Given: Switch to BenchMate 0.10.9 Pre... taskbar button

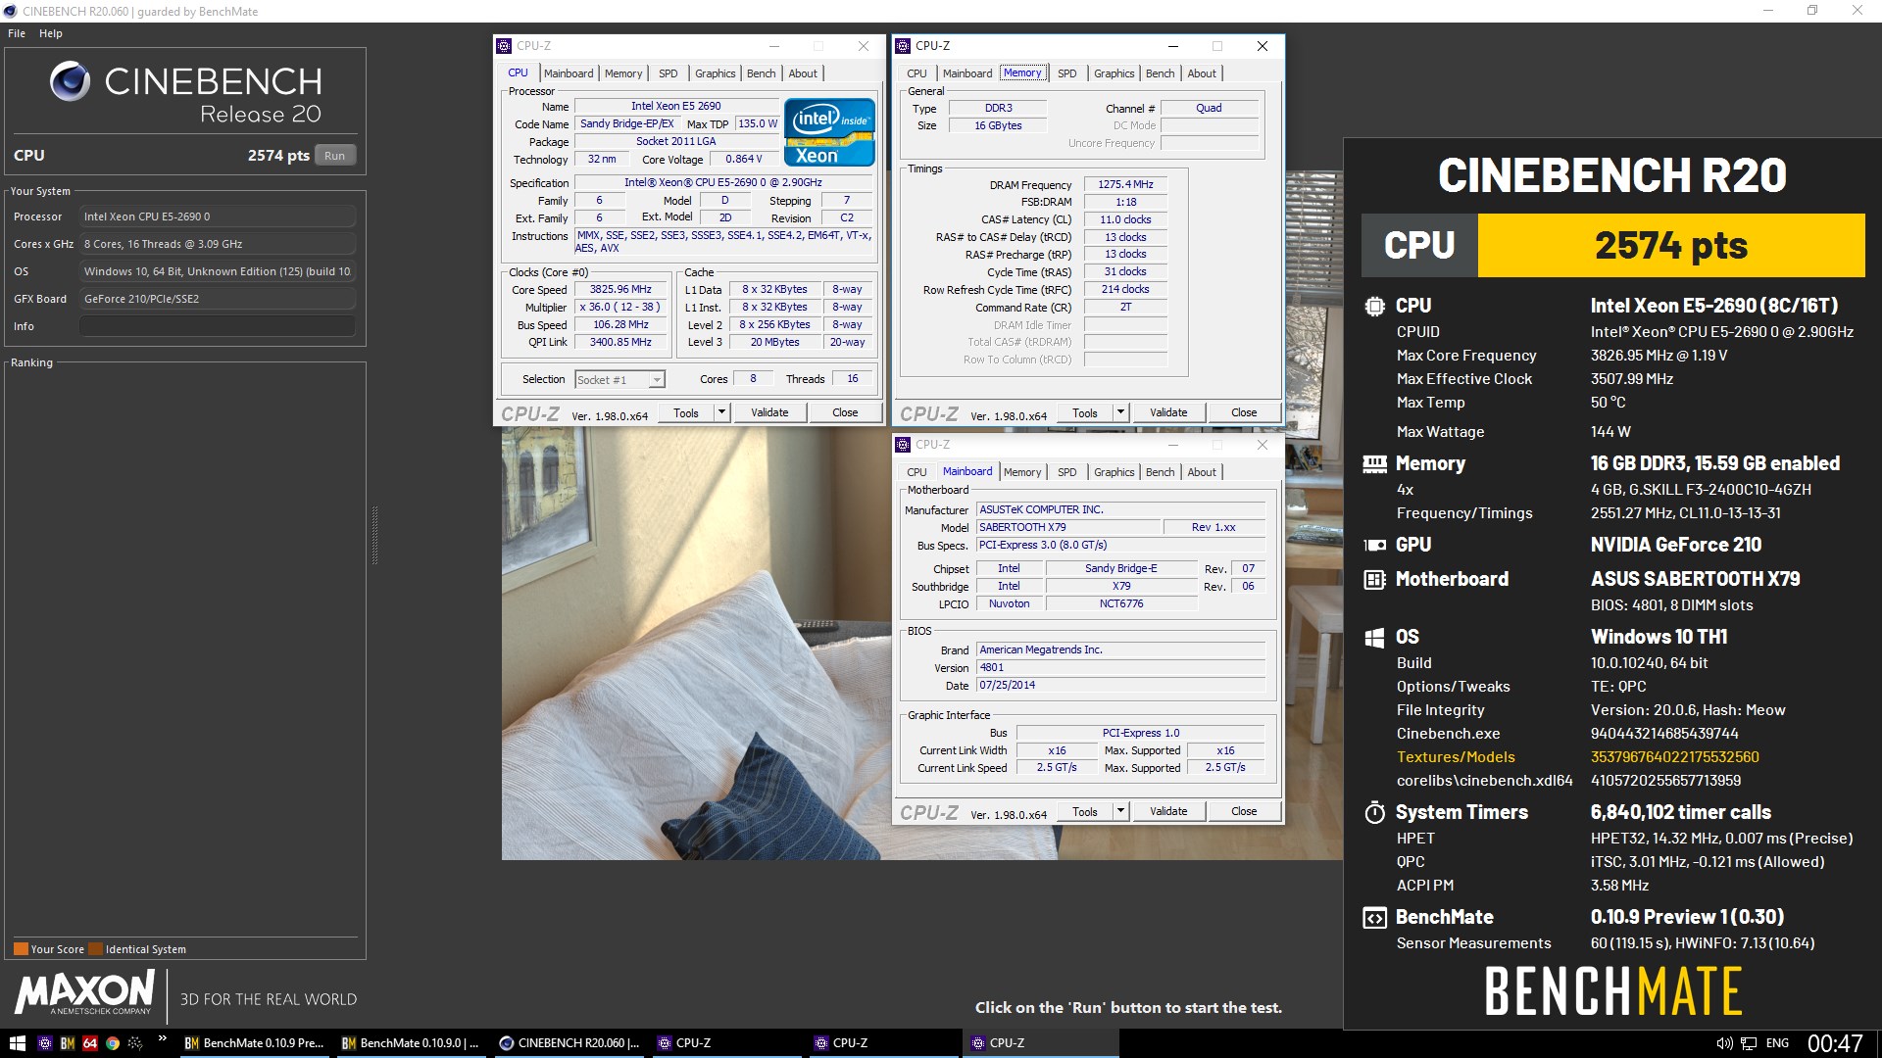Looking at the screenshot, I should pos(255,1043).
